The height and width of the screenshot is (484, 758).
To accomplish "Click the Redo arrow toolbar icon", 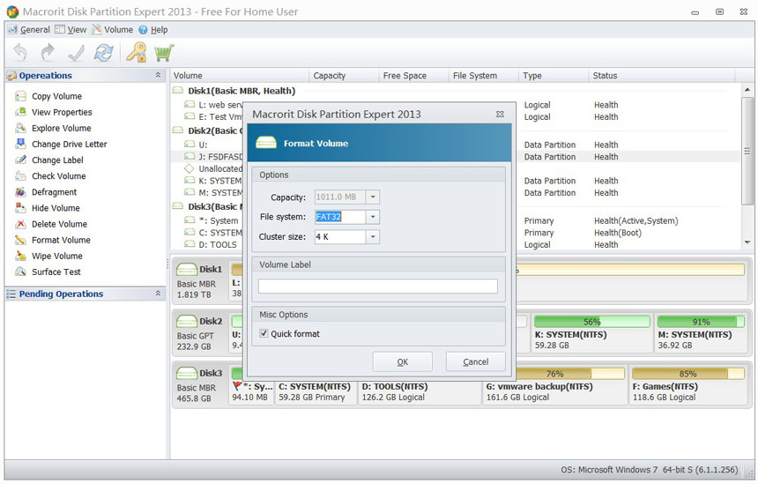I will pyautogui.click(x=48, y=53).
